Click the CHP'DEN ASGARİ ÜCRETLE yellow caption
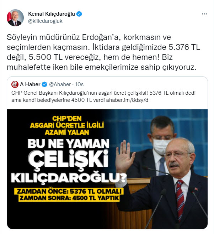This screenshot has height=234, width=214. click(67, 125)
